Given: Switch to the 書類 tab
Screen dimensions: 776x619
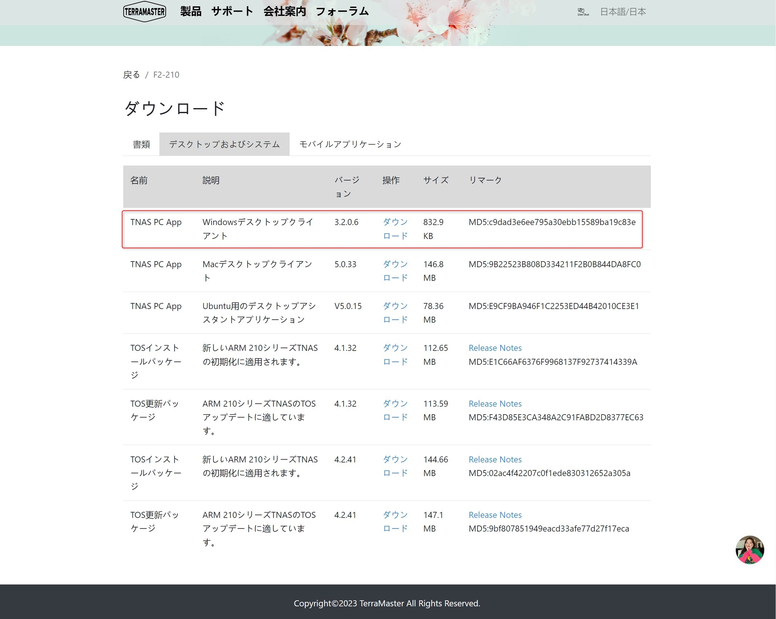Looking at the screenshot, I should coord(141,145).
